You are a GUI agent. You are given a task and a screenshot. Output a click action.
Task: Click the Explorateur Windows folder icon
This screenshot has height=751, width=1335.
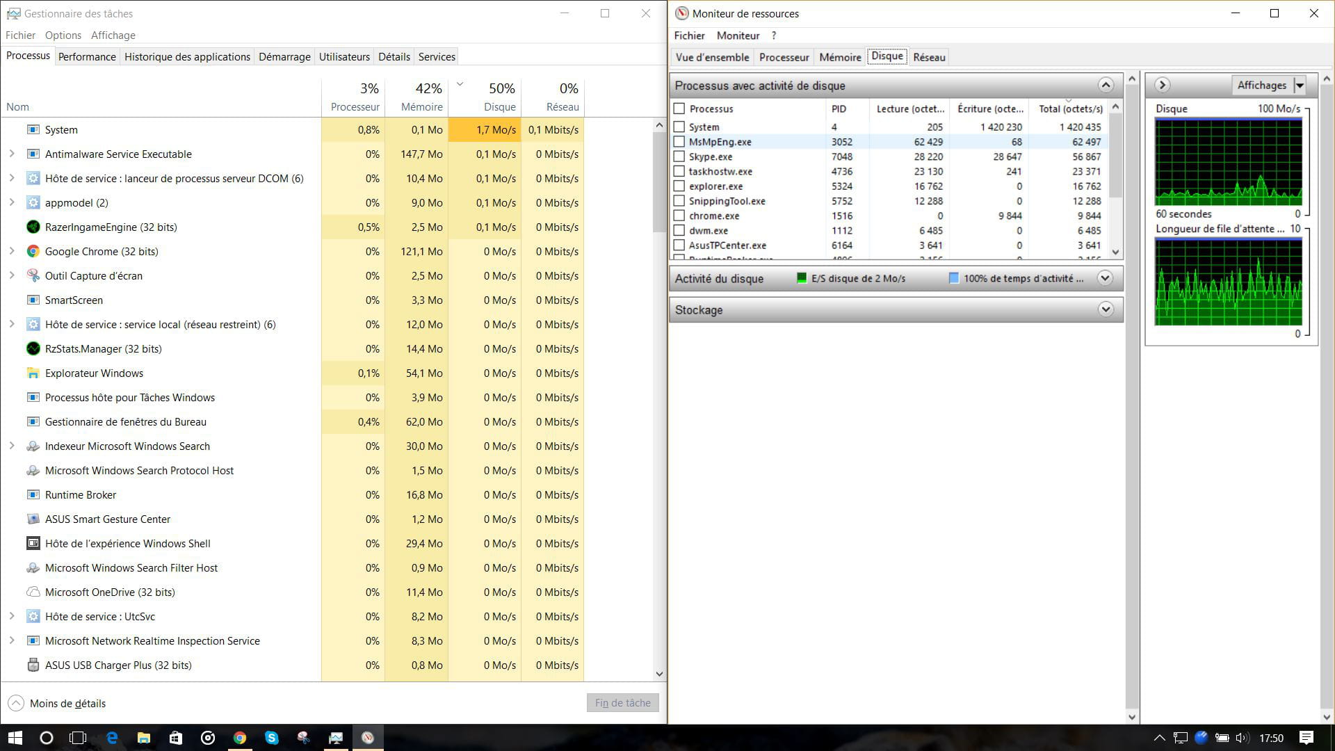[33, 373]
